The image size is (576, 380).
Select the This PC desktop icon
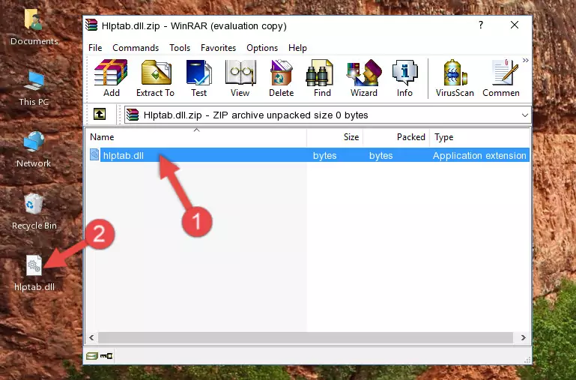click(34, 88)
